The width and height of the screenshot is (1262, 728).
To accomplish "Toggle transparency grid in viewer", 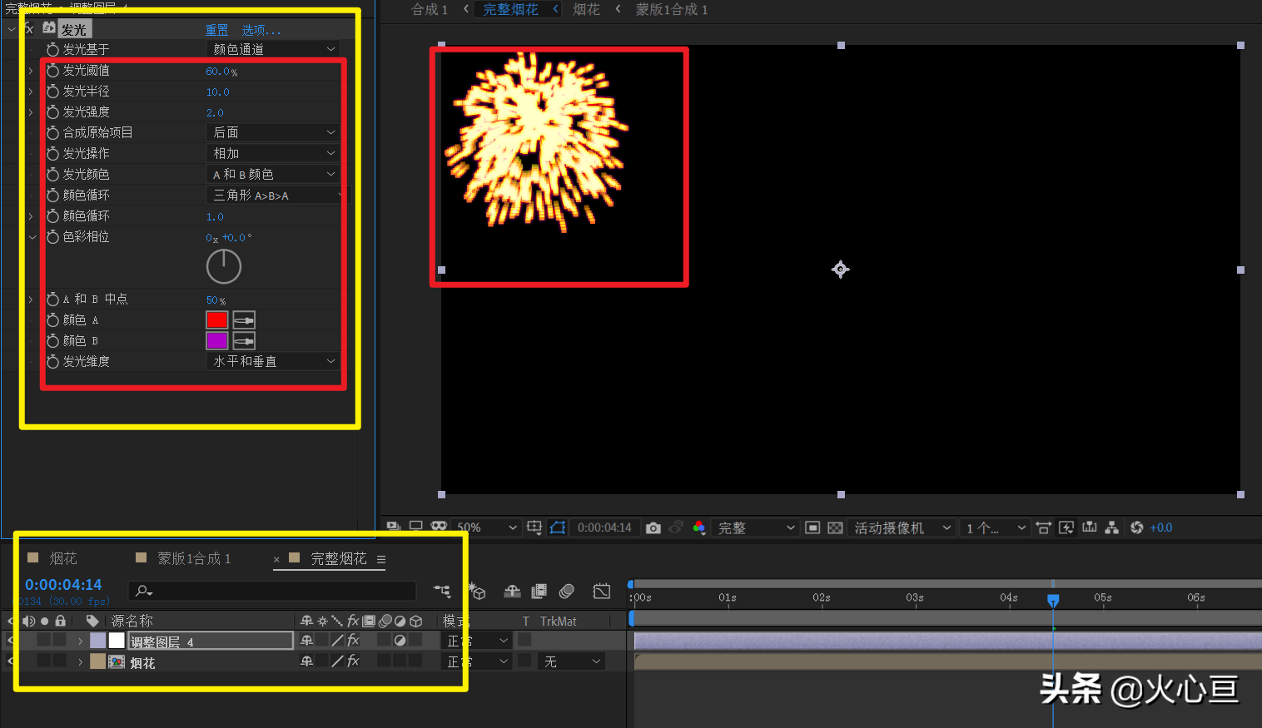I will point(835,527).
